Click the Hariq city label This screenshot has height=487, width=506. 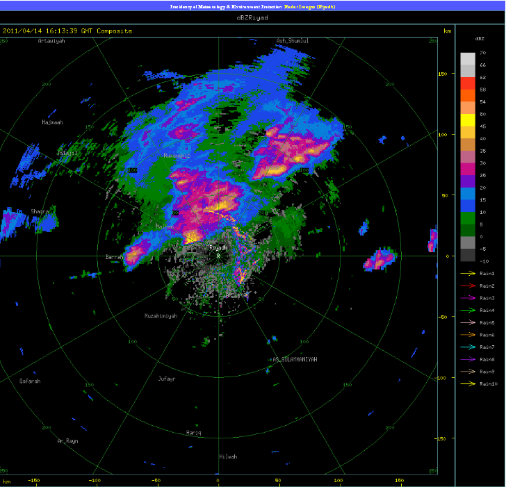click(x=194, y=433)
